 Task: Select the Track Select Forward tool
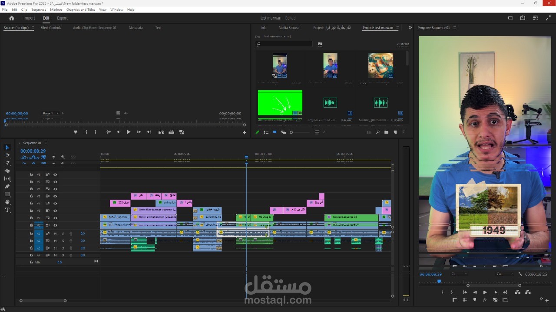pos(7,155)
